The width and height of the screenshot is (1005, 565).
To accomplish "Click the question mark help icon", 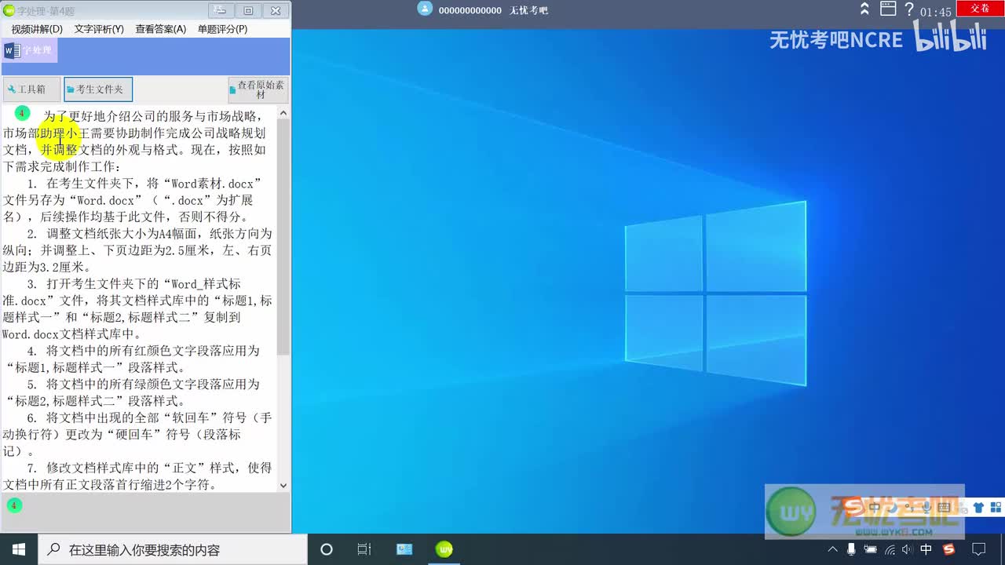I will (x=909, y=9).
